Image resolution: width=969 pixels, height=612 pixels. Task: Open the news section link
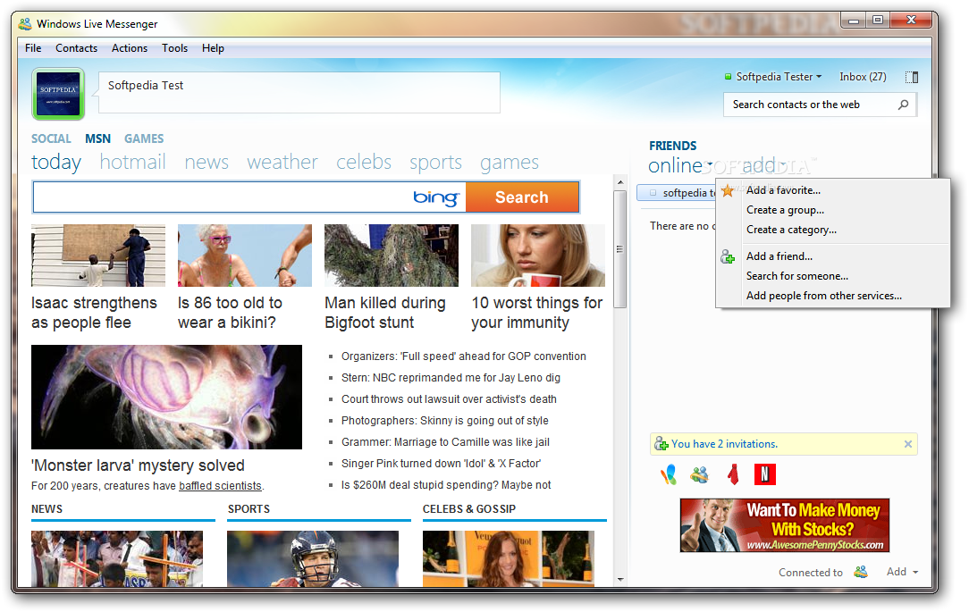click(206, 163)
